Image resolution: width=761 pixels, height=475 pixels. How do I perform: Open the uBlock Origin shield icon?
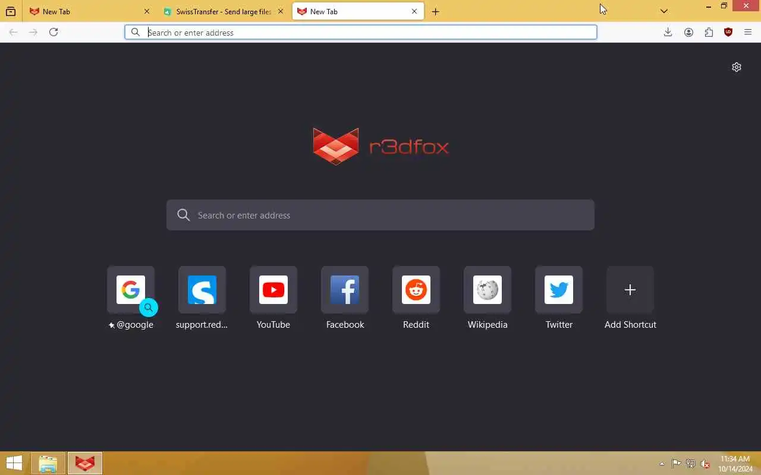click(728, 32)
